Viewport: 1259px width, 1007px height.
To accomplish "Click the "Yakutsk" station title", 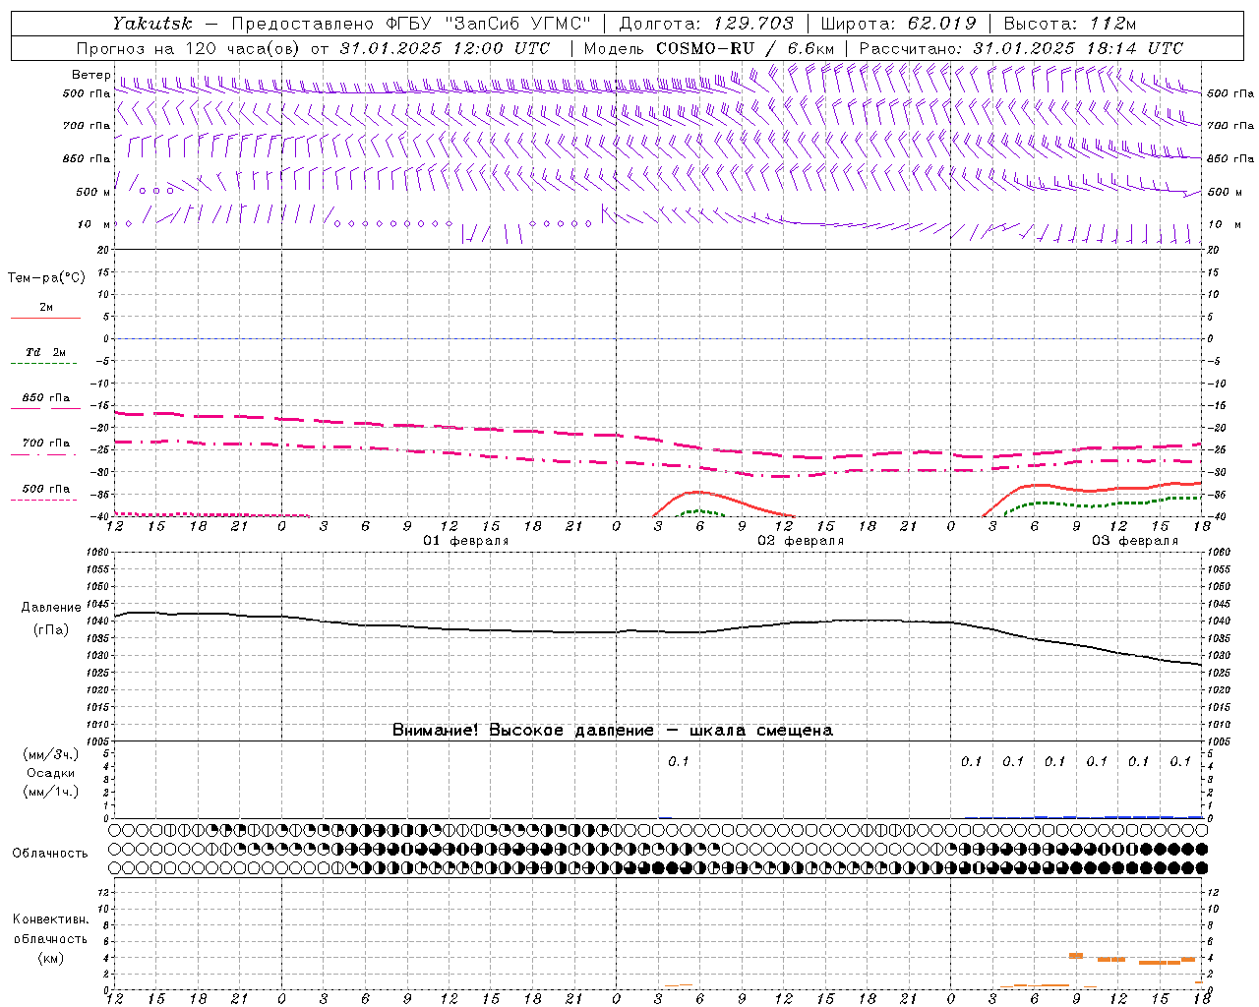I will pyautogui.click(x=151, y=24).
